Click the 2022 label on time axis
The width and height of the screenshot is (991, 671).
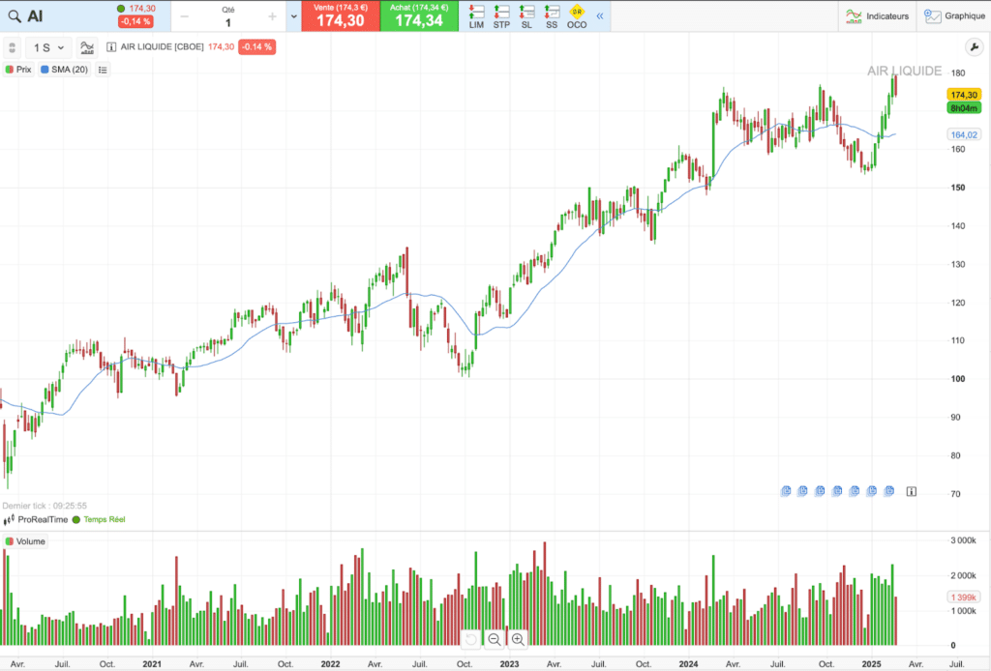[330, 664]
